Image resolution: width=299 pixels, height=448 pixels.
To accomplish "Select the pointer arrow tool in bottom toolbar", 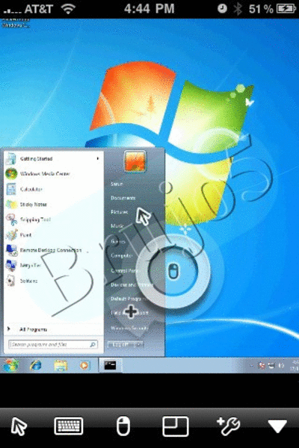I will coord(19,426).
